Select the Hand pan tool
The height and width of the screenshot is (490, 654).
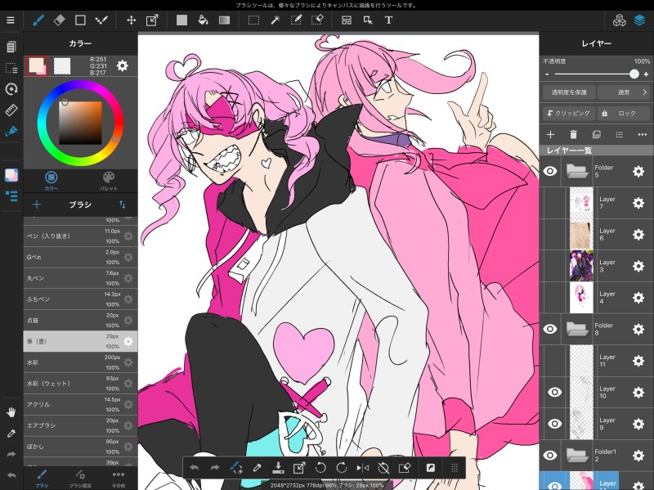click(11, 412)
